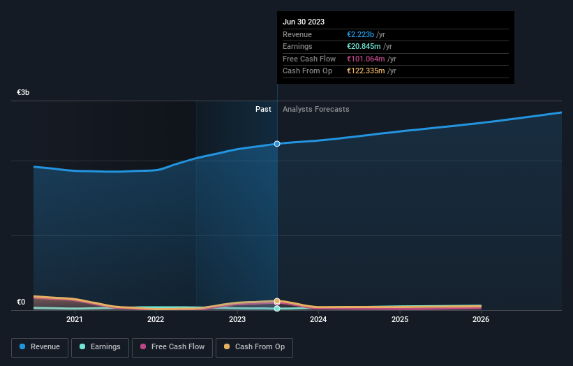
Task: Click the 2023 x-axis label
Action: [x=237, y=320]
